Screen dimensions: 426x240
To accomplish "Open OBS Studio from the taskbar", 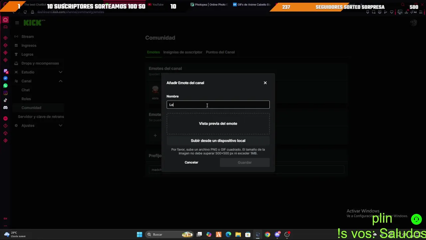I will click(287, 235).
